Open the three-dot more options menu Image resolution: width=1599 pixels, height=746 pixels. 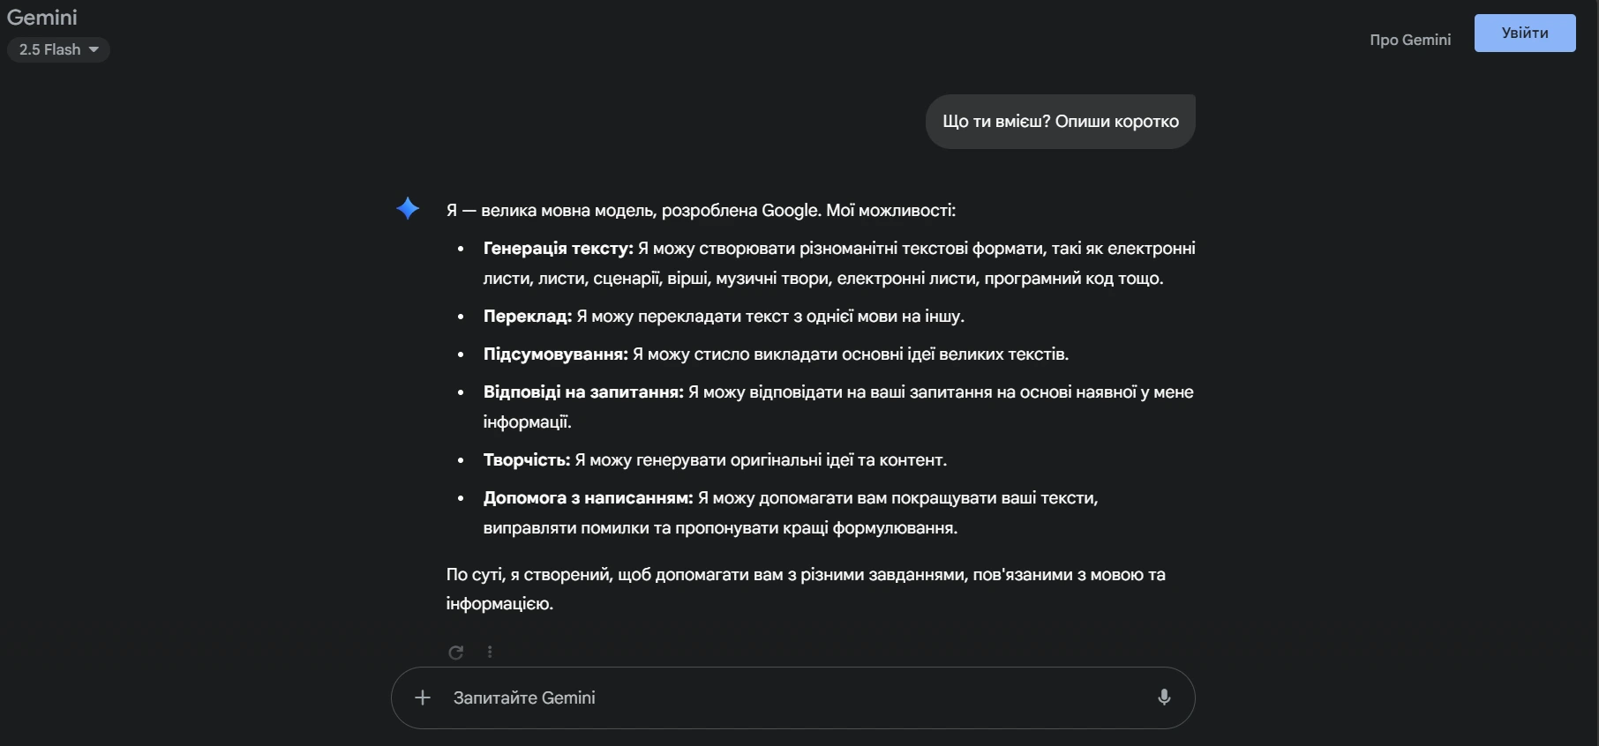tap(490, 653)
